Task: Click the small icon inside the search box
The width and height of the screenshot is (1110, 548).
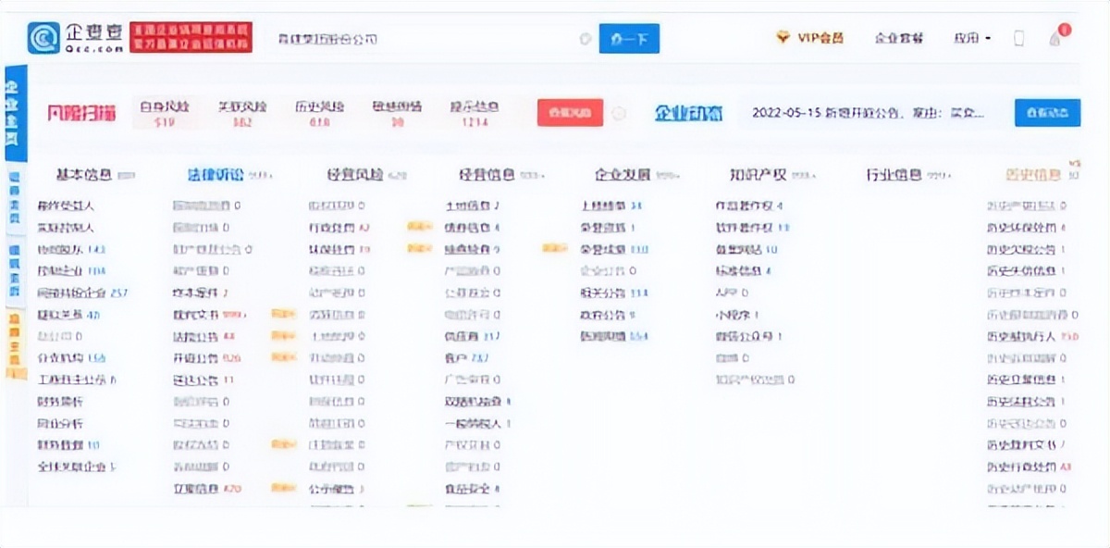Action: click(x=584, y=39)
